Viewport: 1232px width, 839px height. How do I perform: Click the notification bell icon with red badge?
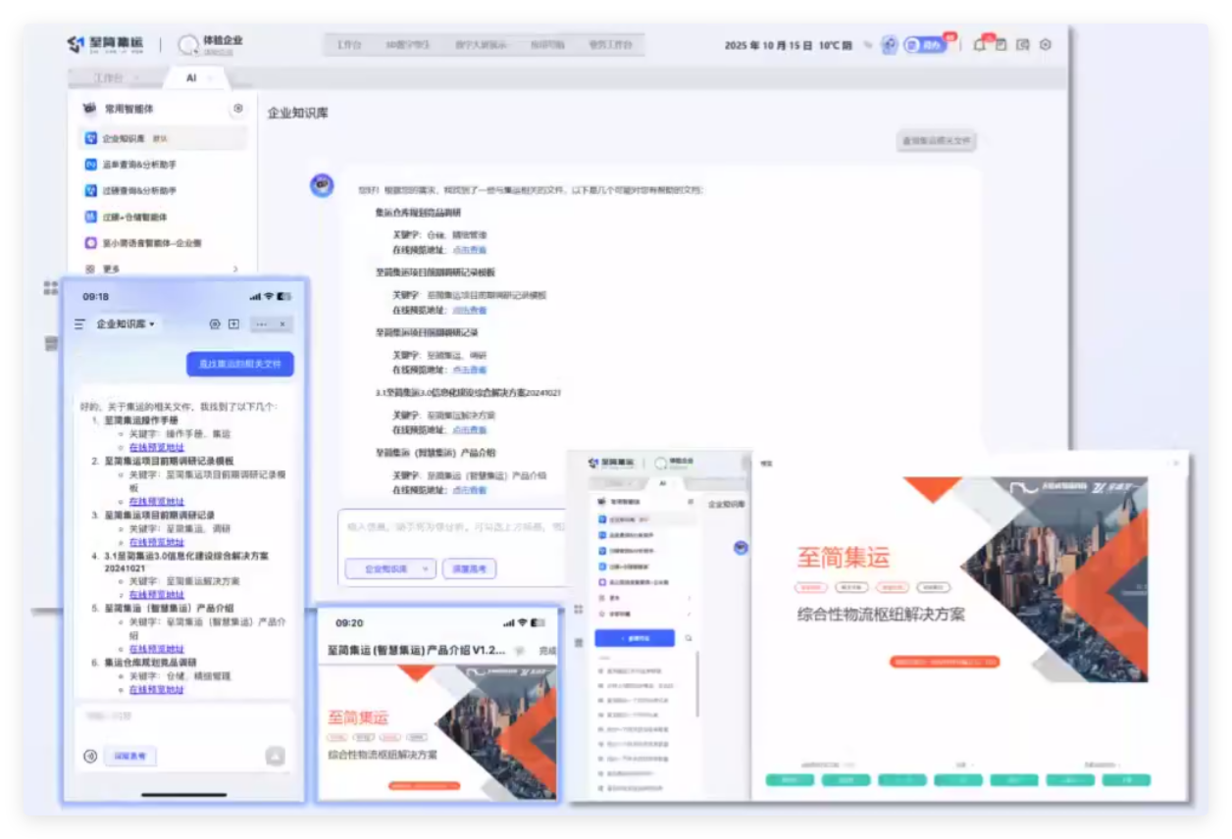pos(979,45)
